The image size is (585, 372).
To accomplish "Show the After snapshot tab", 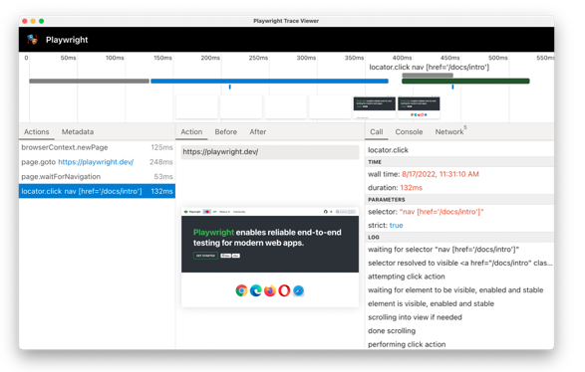I will pos(258,132).
